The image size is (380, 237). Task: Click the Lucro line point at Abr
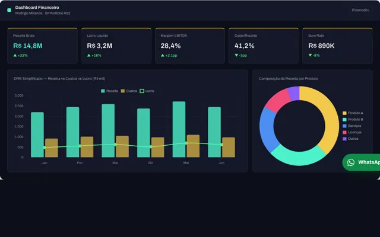point(150,147)
